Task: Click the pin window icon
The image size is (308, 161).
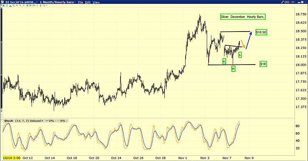Action: pyautogui.click(x=292, y=2)
